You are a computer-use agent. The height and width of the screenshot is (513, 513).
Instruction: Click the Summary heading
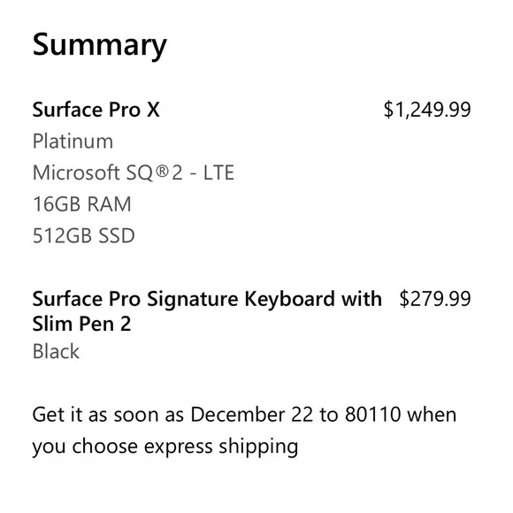tap(100, 45)
